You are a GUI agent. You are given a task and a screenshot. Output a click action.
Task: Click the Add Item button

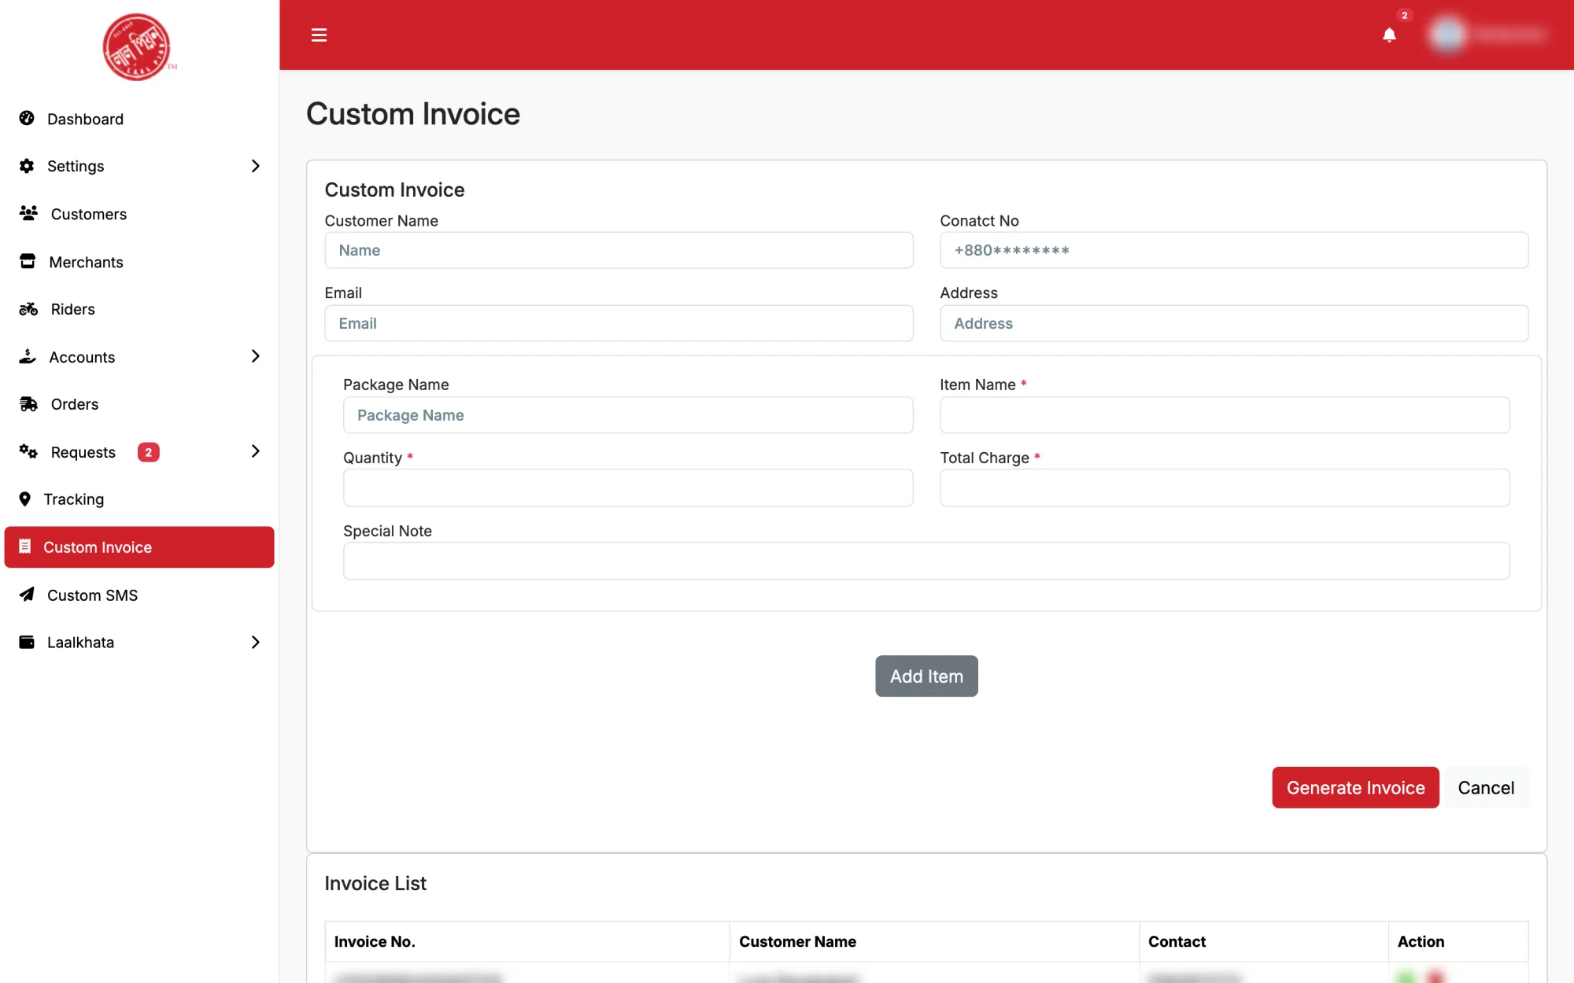(x=926, y=676)
